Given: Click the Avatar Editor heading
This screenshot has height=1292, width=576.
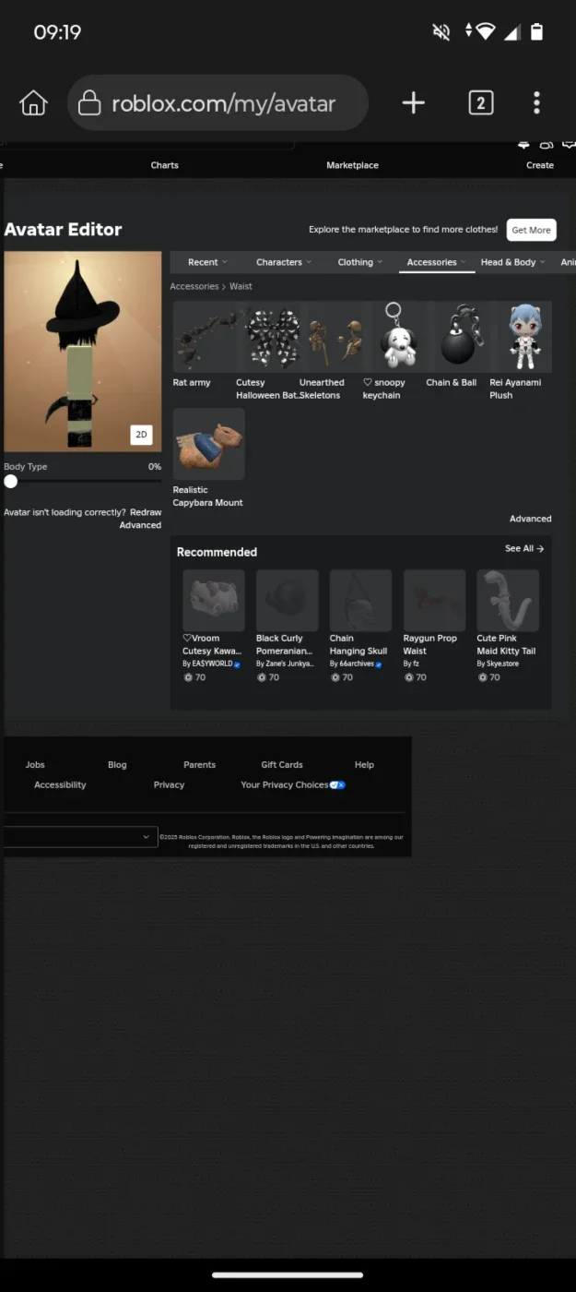Looking at the screenshot, I should tap(63, 230).
